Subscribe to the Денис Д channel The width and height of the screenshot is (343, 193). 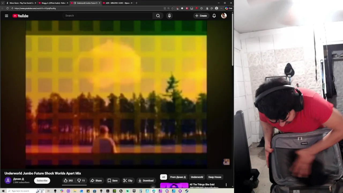tap(42, 181)
